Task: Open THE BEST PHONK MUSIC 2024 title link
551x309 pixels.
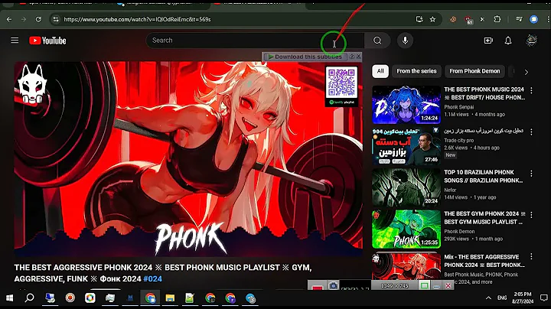Action: tap(484, 93)
